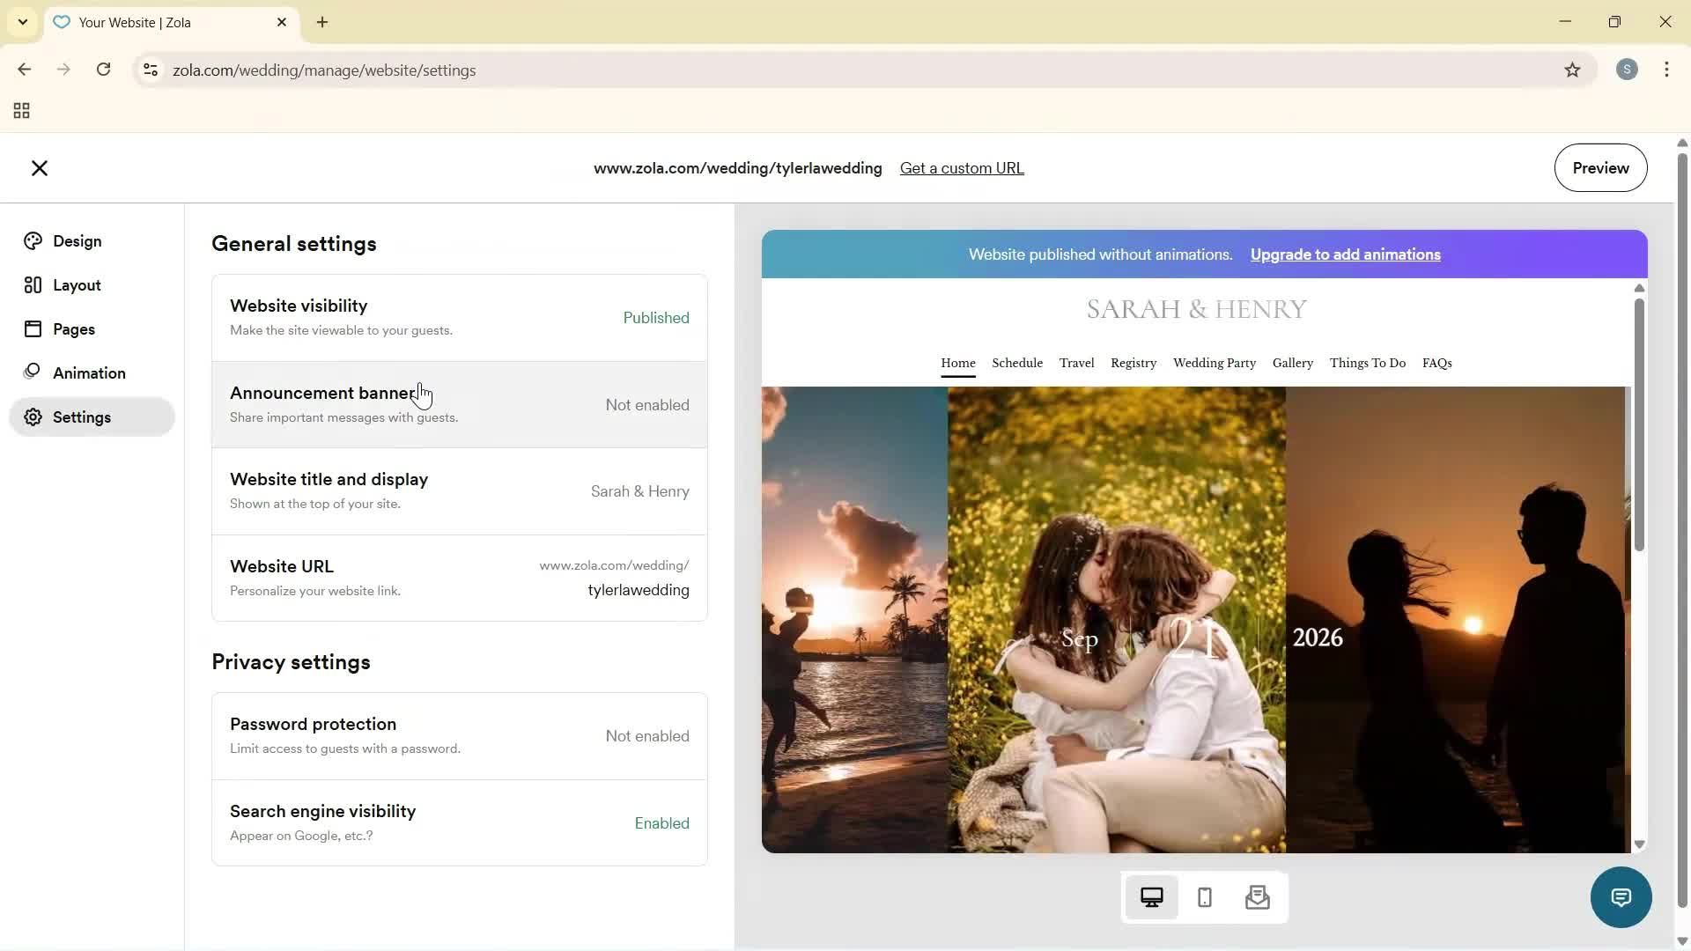Viewport: 1691px width, 951px height.
Task: Enable the Announcement banner setting
Action: pos(459,404)
